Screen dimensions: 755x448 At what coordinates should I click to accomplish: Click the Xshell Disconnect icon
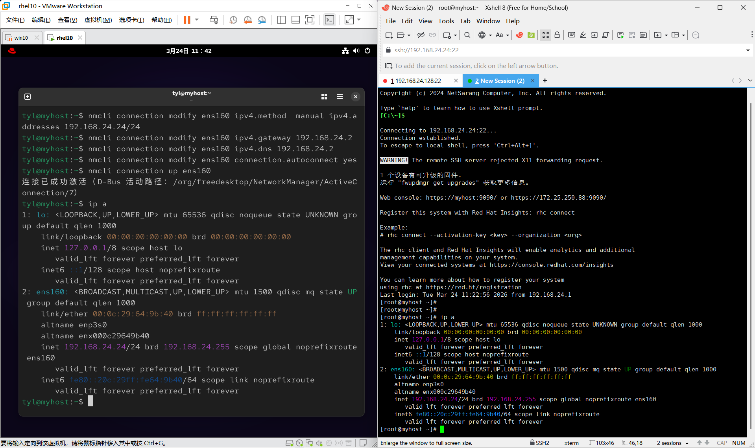click(x=421, y=35)
